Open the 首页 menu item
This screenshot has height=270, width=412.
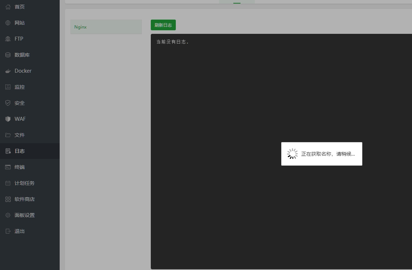[19, 7]
